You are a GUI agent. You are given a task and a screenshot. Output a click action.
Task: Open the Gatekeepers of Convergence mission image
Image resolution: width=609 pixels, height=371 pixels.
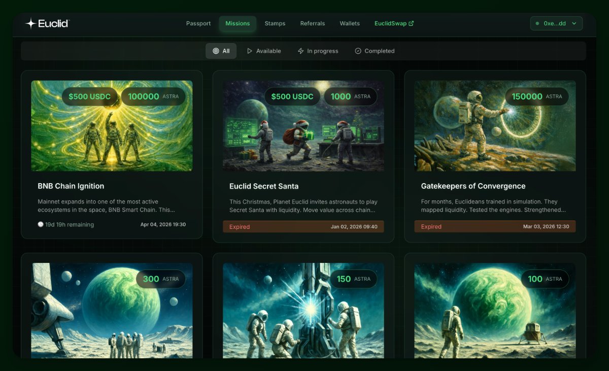pos(495,126)
